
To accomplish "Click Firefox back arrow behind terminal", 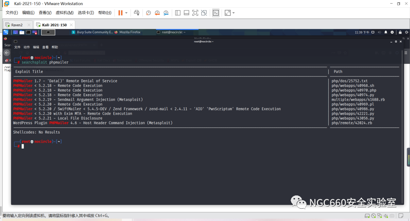I will [7, 53].
